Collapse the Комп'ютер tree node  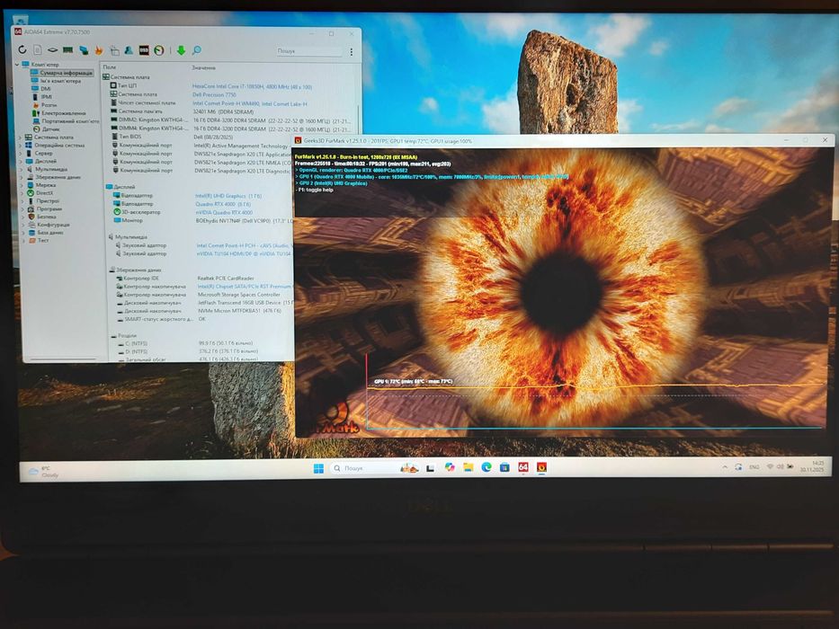(x=16, y=64)
